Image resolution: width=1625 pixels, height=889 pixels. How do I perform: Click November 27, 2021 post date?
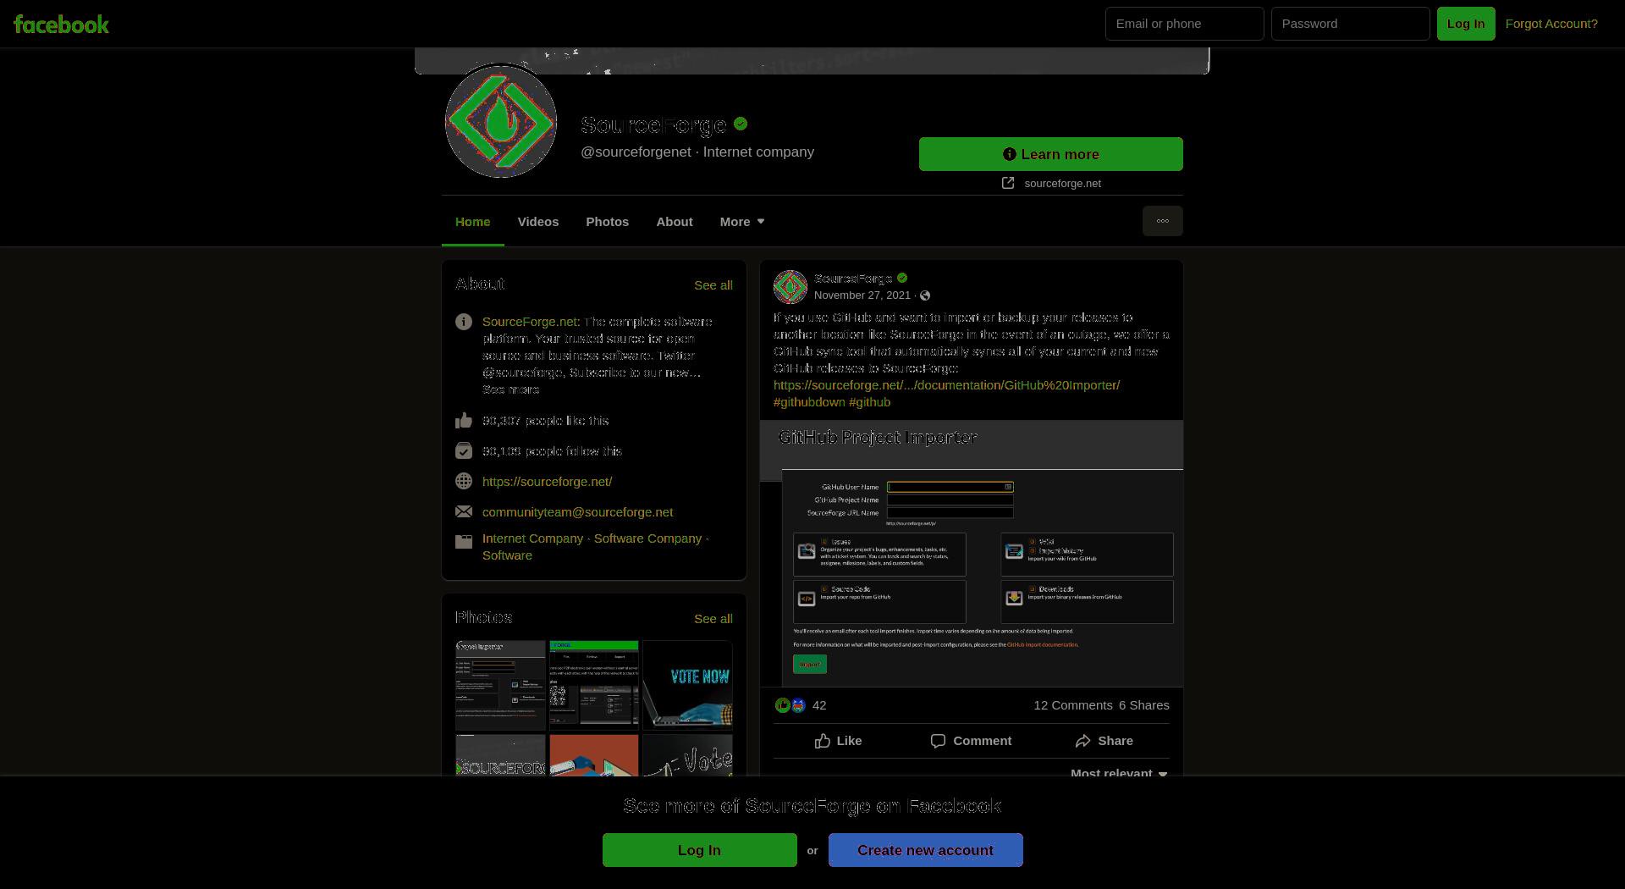click(862, 295)
